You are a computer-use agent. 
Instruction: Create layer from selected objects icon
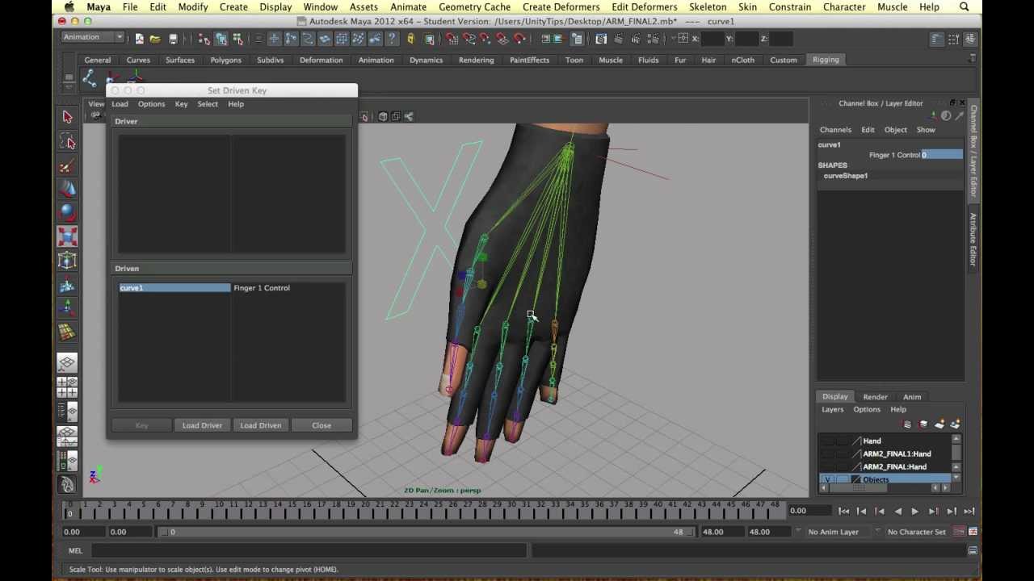956,424
